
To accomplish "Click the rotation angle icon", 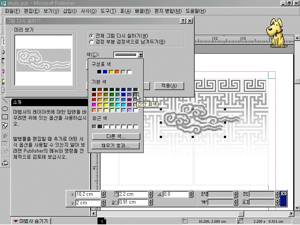I will [160, 194].
